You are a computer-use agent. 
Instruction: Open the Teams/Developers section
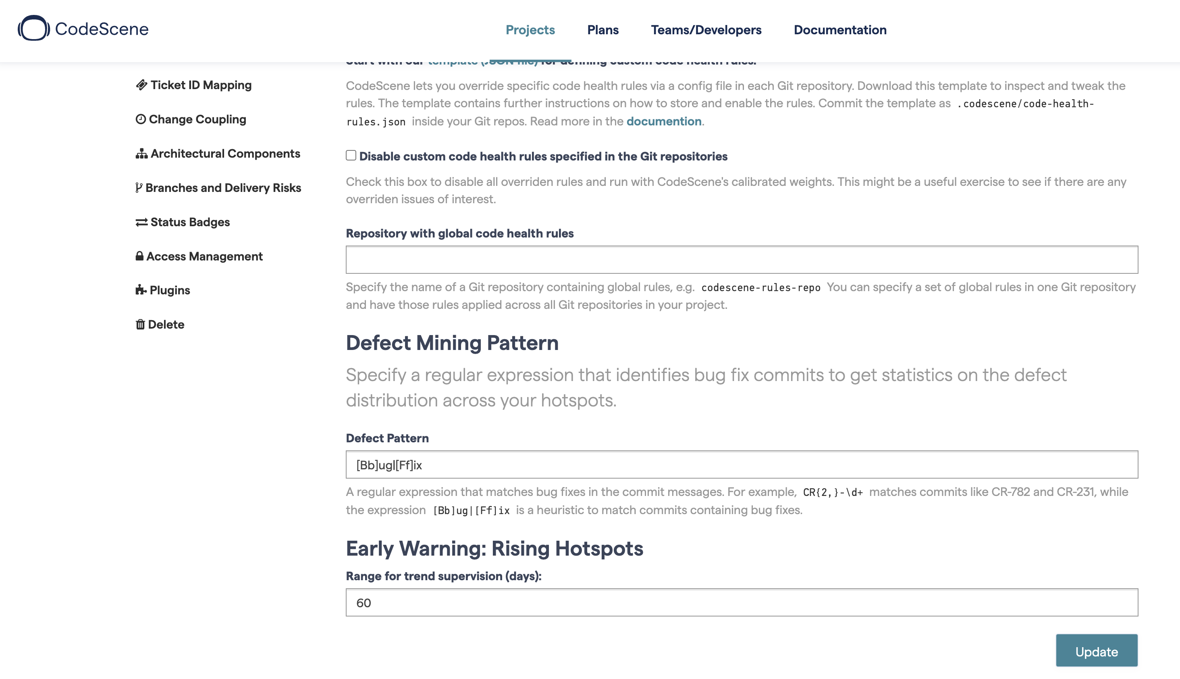[706, 29]
